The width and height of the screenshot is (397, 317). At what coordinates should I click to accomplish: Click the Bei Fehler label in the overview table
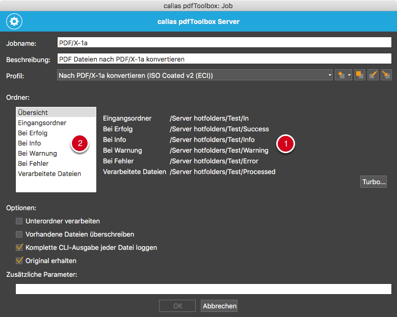(x=118, y=161)
